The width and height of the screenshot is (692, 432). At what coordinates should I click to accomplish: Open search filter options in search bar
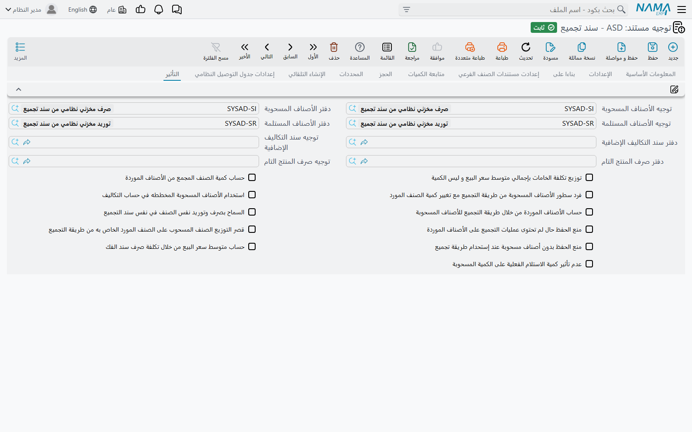click(x=406, y=10)
